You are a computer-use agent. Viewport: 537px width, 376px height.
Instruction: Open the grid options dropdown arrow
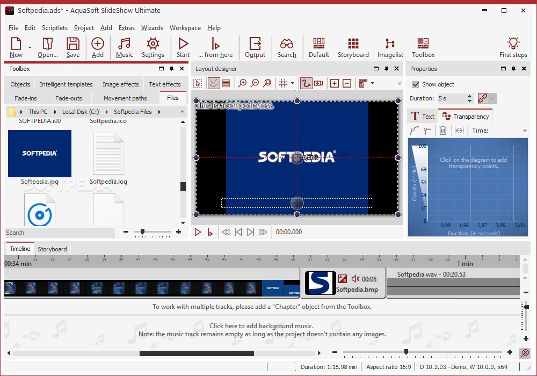(292, 83)
